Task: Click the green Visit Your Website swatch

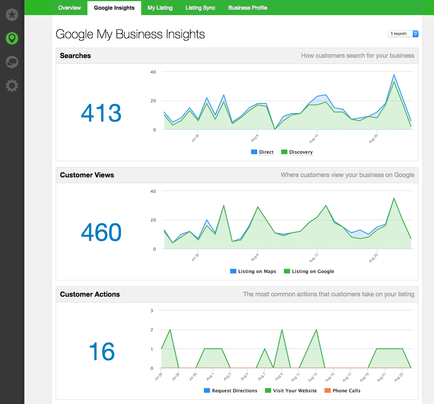Action: (x=268, y=390)
